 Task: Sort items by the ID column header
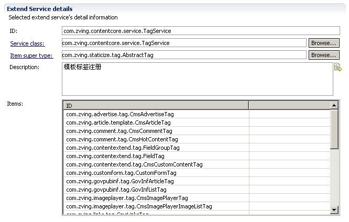tap(155, 106)
